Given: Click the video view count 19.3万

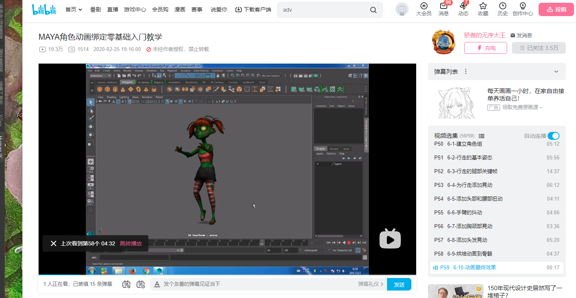Looking at the screenshot, I should pyautogui.click(x=51, y=49).
